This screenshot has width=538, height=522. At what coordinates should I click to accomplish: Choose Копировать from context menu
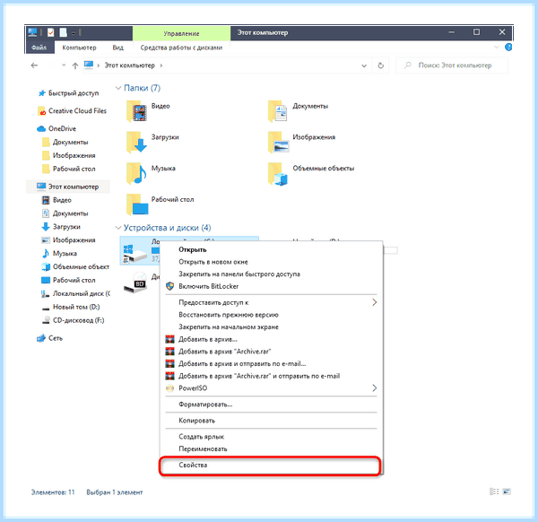tap(271, 421)
